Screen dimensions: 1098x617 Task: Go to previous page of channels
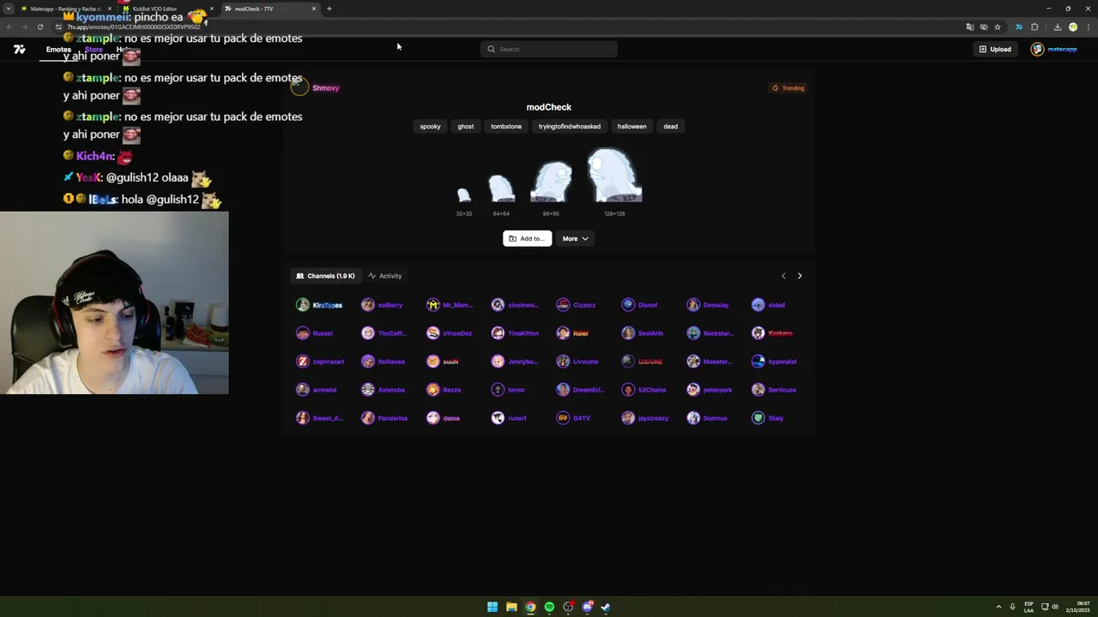pyautogui.click(x=783, y=276)
